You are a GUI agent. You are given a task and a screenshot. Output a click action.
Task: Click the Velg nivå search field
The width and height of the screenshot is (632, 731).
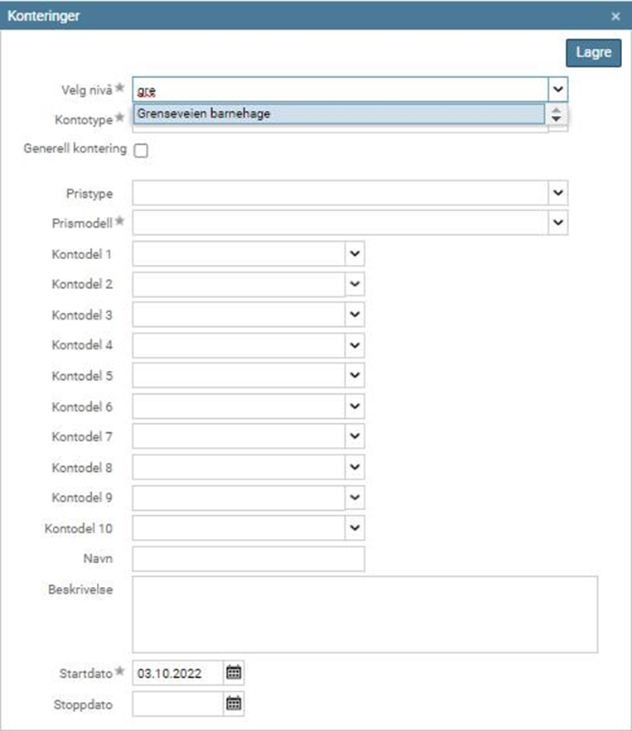point(340,89)
